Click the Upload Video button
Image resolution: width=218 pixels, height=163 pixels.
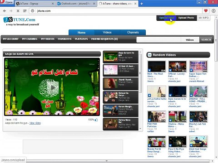(167, 18)
